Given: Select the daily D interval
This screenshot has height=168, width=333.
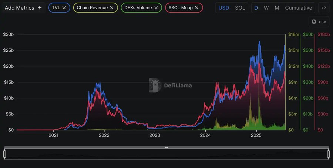Looking at the screenshot, I should (256, 8).
